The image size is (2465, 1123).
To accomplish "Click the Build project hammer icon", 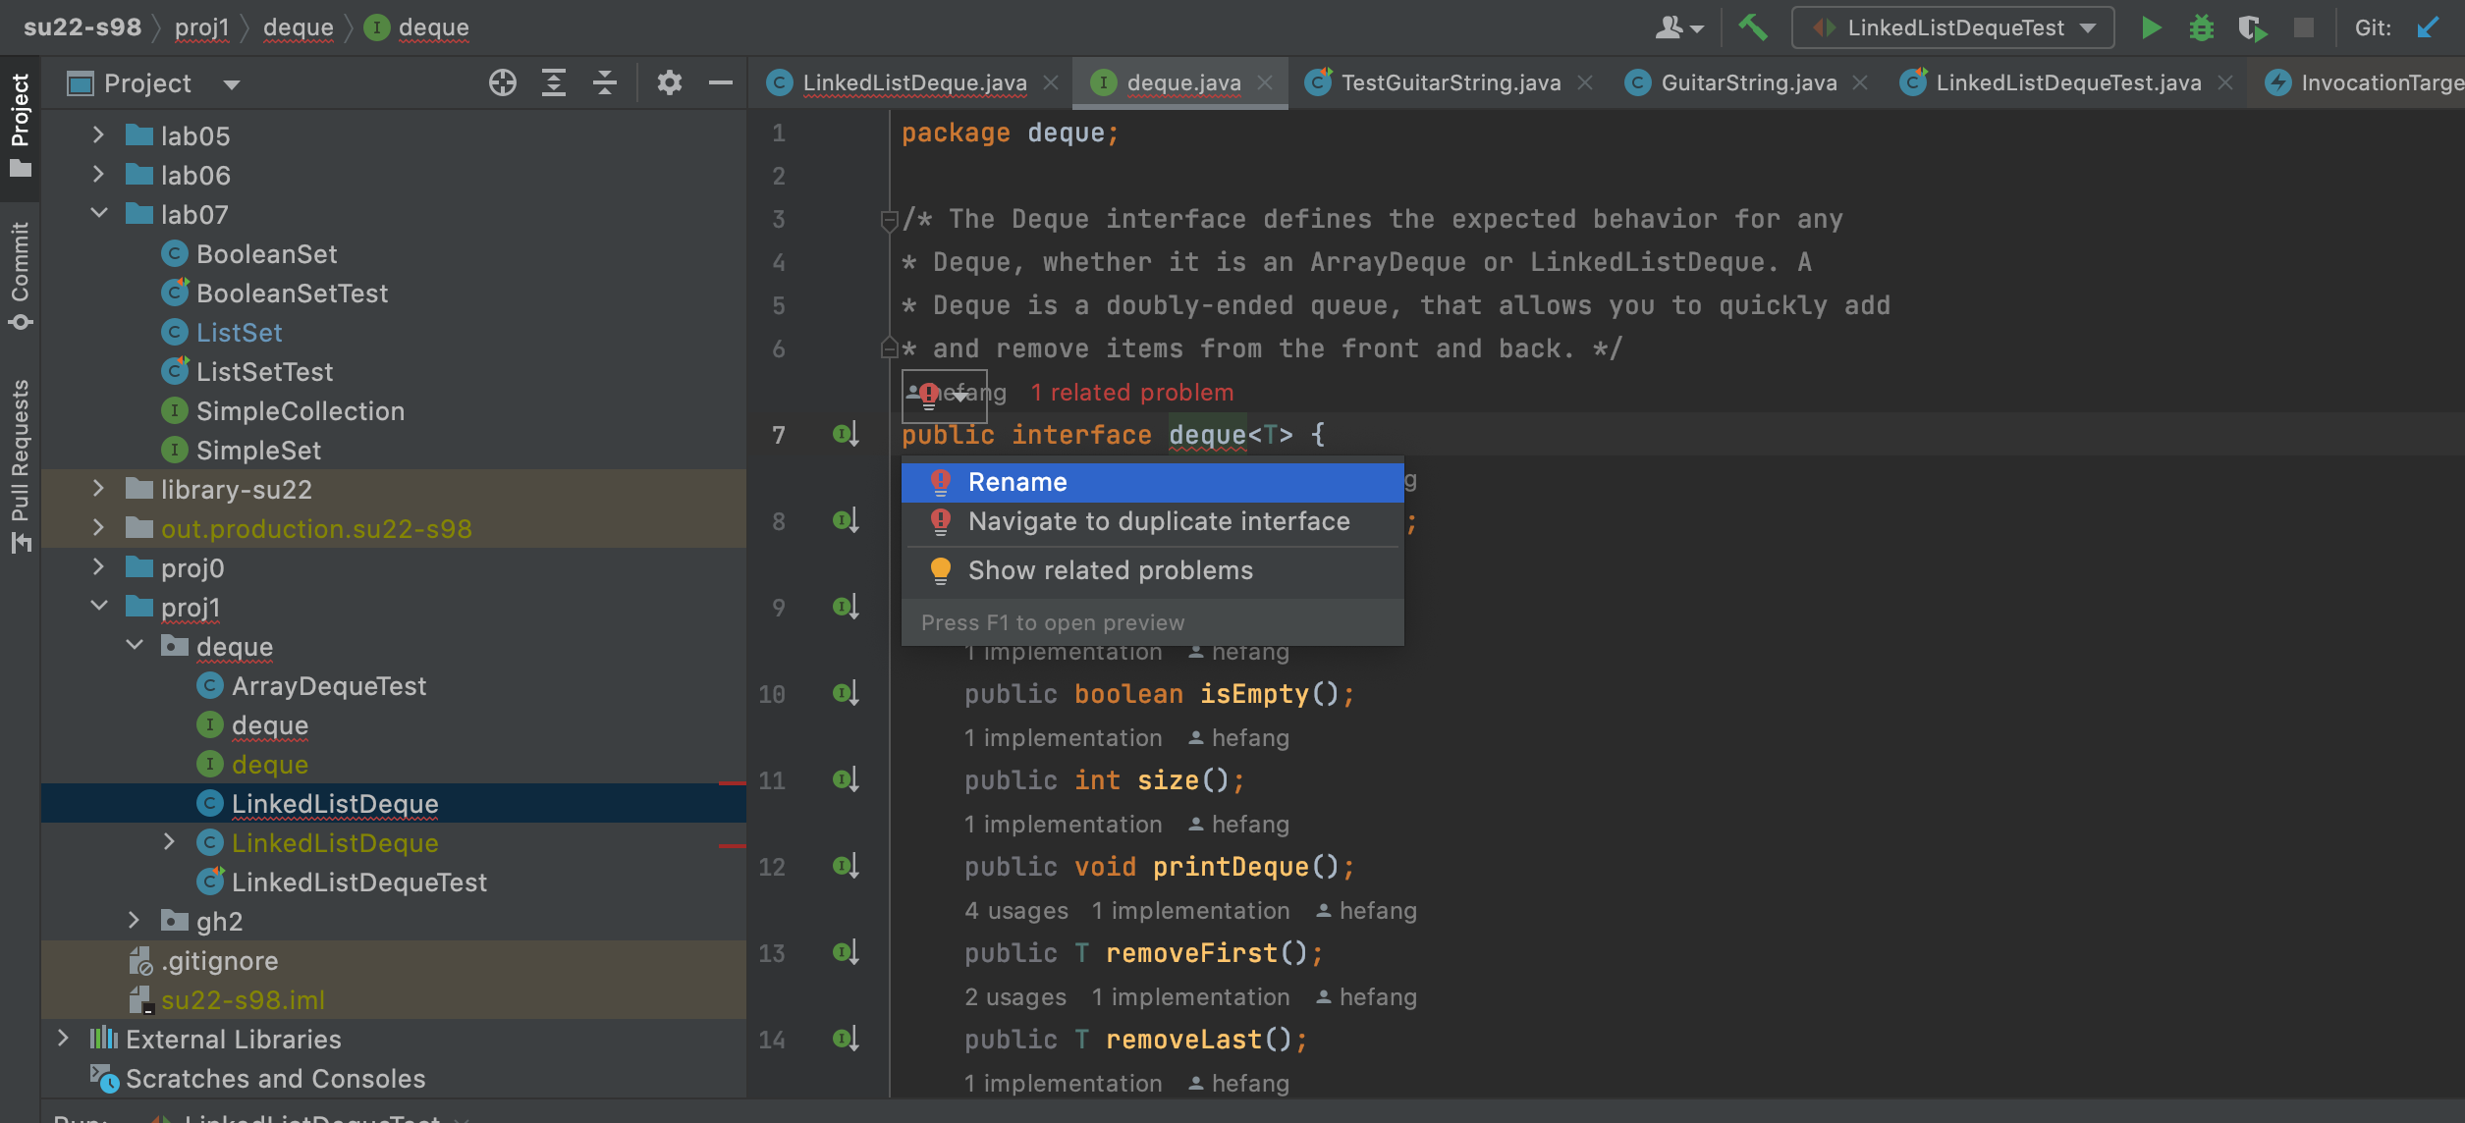I will pyautogui.click(x=1753, y=27).
